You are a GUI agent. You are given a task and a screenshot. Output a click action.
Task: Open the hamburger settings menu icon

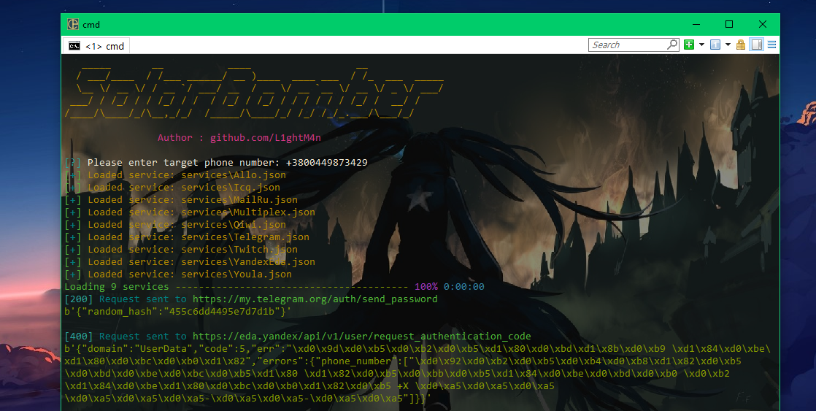[771, 45]
